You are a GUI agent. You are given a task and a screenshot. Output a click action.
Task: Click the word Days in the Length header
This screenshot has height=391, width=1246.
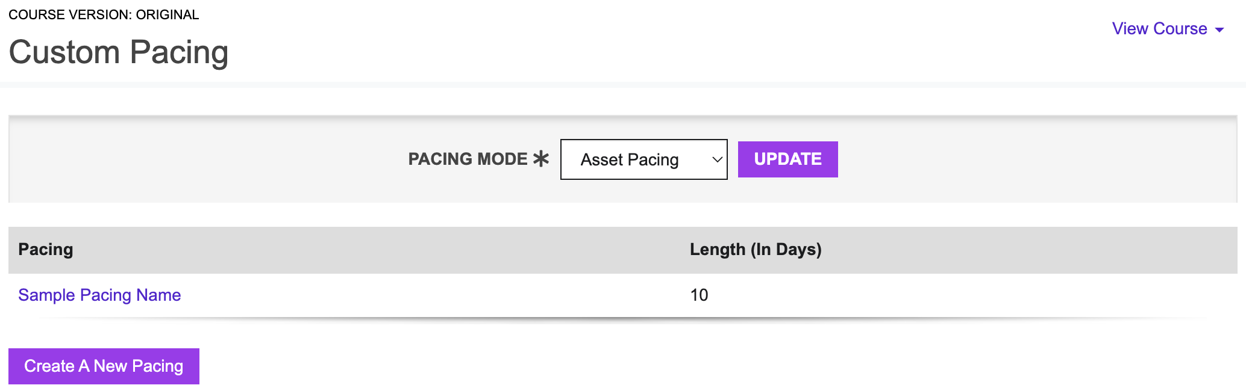coord(795,250)
